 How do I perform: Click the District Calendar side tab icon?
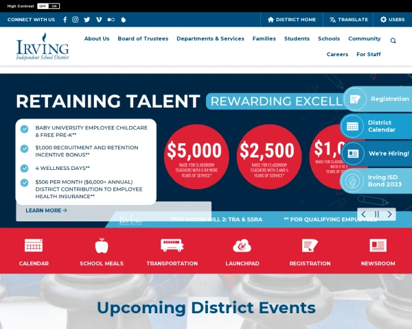pos(353,126)
